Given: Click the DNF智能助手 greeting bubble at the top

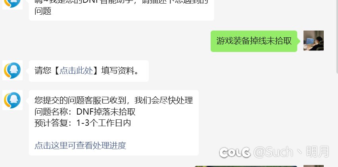Looking at the screenshot, I should (121, 9).
